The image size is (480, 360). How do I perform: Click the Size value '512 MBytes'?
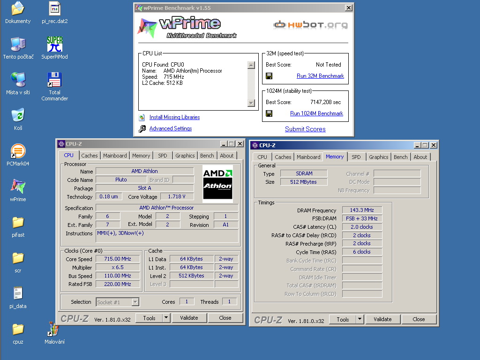coord(304,182)
